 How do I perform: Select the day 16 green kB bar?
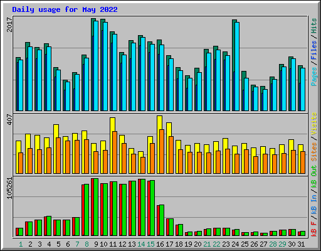[x=162, y=220]
